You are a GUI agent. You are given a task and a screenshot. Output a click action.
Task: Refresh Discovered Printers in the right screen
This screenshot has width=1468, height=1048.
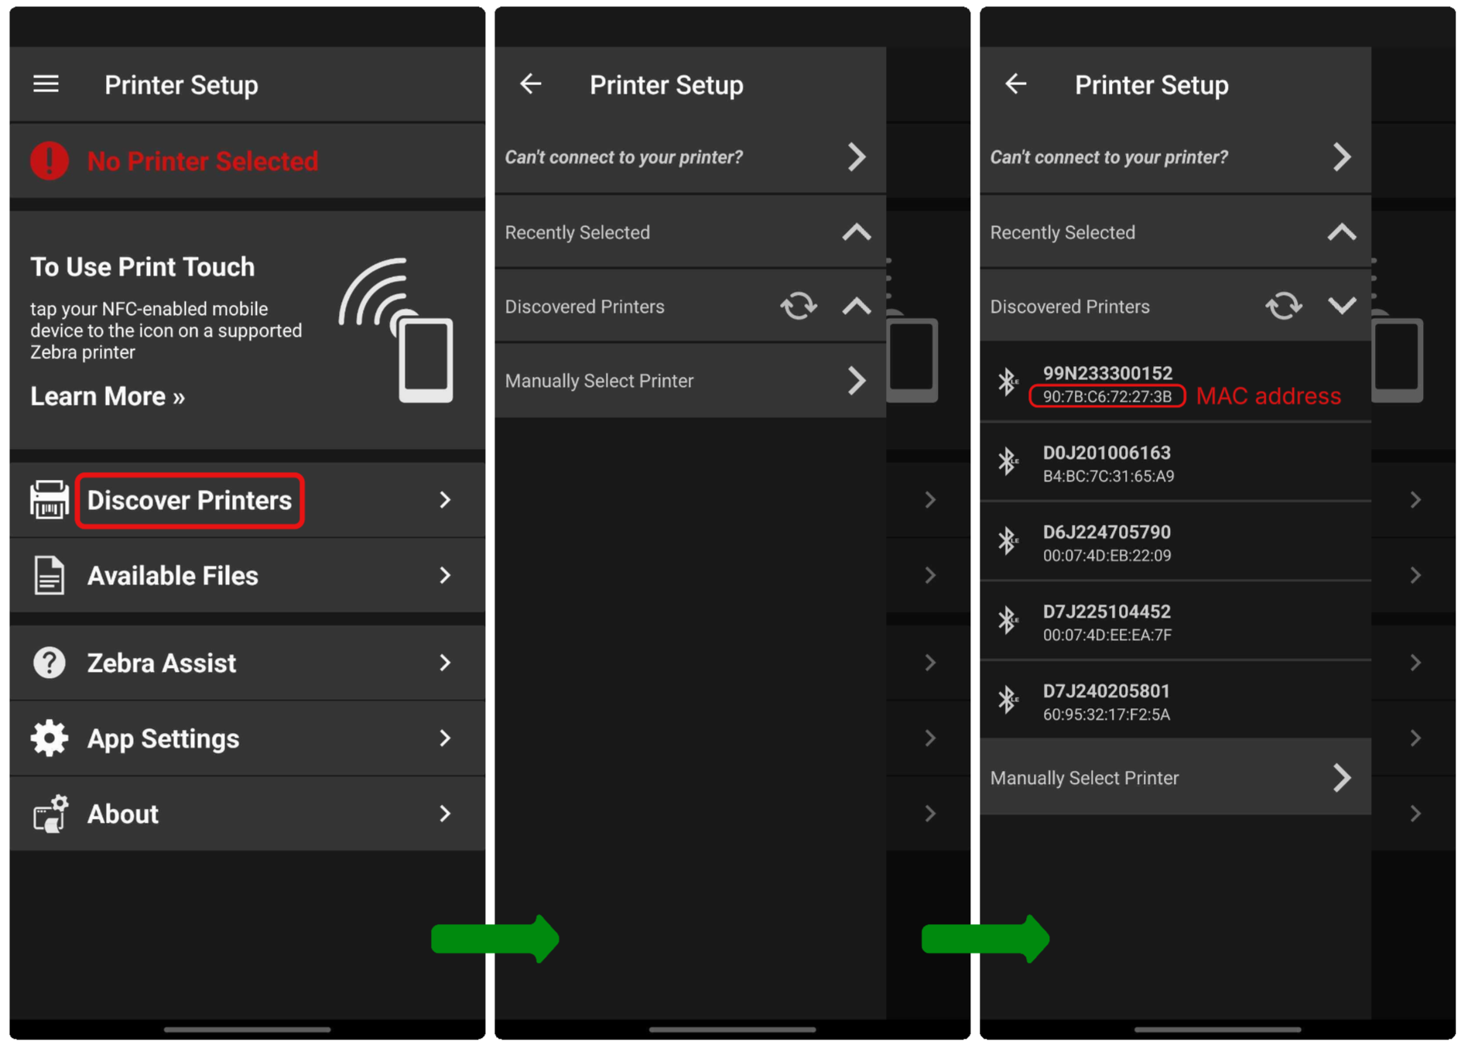tap(1284, 307)
